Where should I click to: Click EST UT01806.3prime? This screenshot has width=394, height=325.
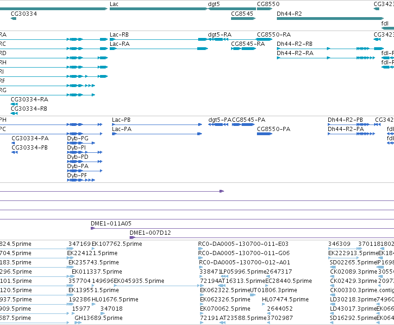click(273, 290)
